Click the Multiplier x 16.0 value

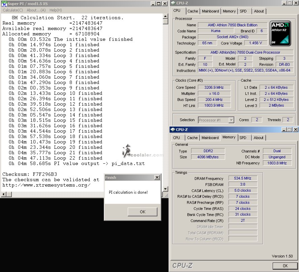click(x=214, y=93)
